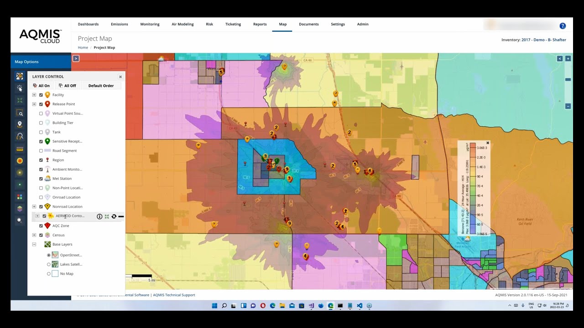Enable the Virtual Point Source layer checkbox

pyautogui.click(x=41, y=113)
